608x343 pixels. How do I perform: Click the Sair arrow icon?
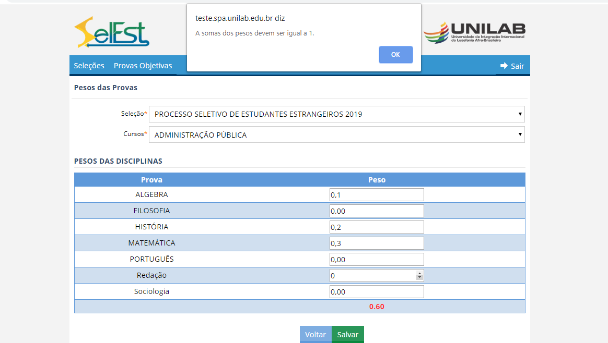click(504, 66)
